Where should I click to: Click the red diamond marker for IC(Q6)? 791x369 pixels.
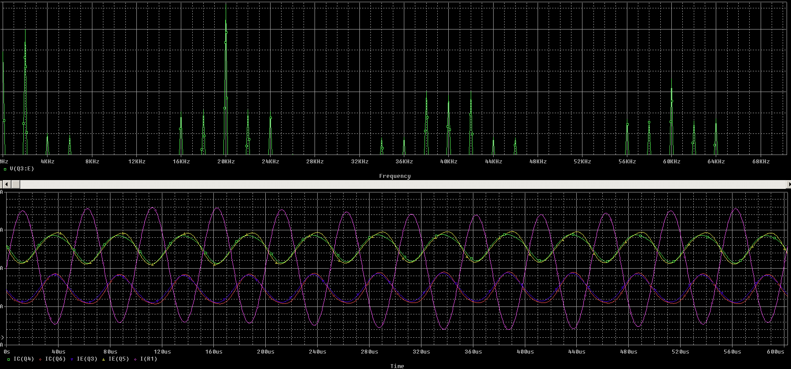pyautogui.click(x=40, y=359)
